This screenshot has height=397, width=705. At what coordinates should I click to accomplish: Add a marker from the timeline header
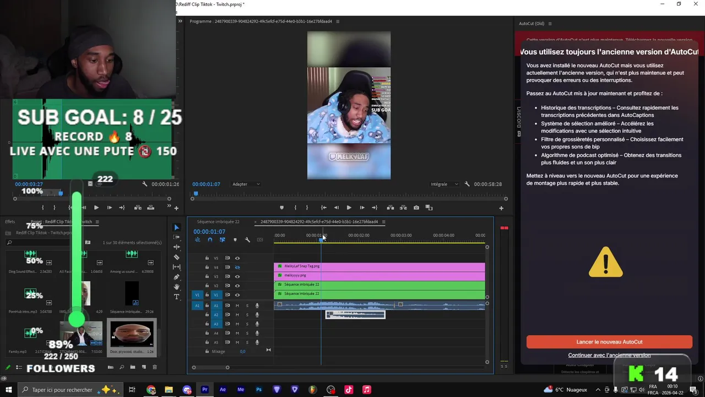pos(235,240)
